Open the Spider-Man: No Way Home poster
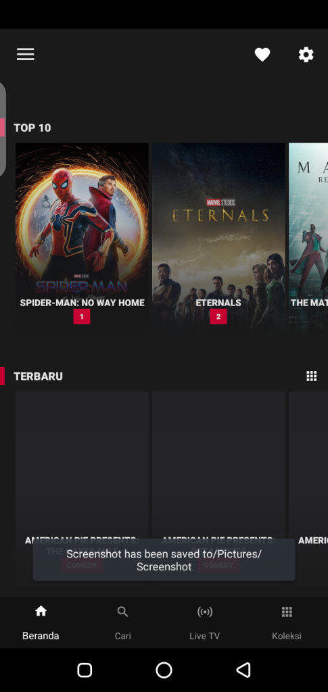Image resolution: width=328 pixels, height=692 pixels. pos(82,239)
